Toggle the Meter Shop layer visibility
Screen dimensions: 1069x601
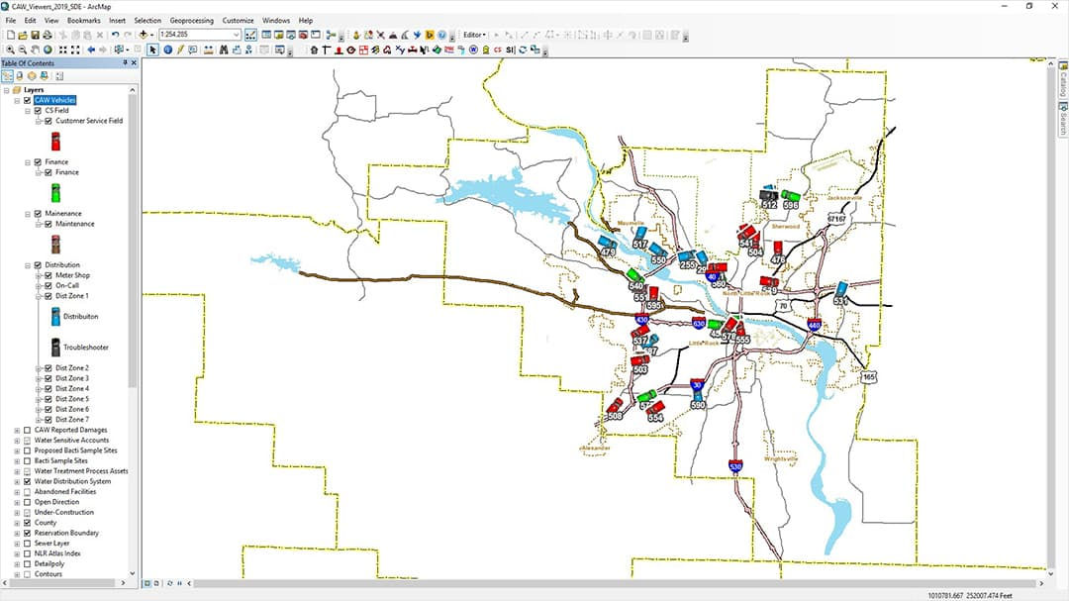tap(48, 275)
